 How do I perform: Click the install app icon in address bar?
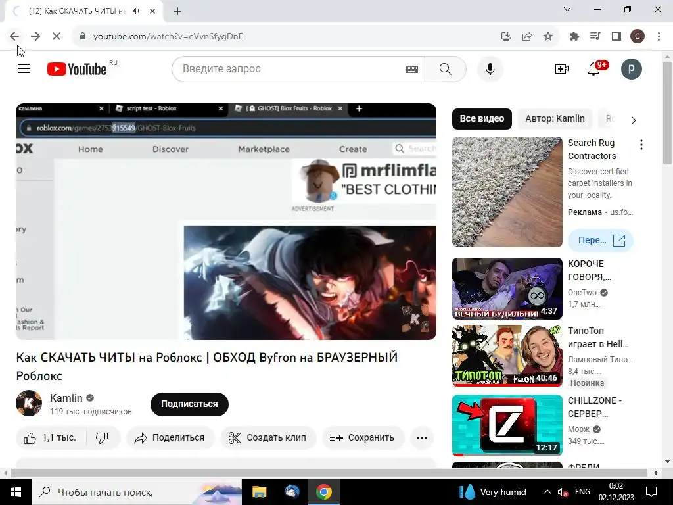pos(506,37)
